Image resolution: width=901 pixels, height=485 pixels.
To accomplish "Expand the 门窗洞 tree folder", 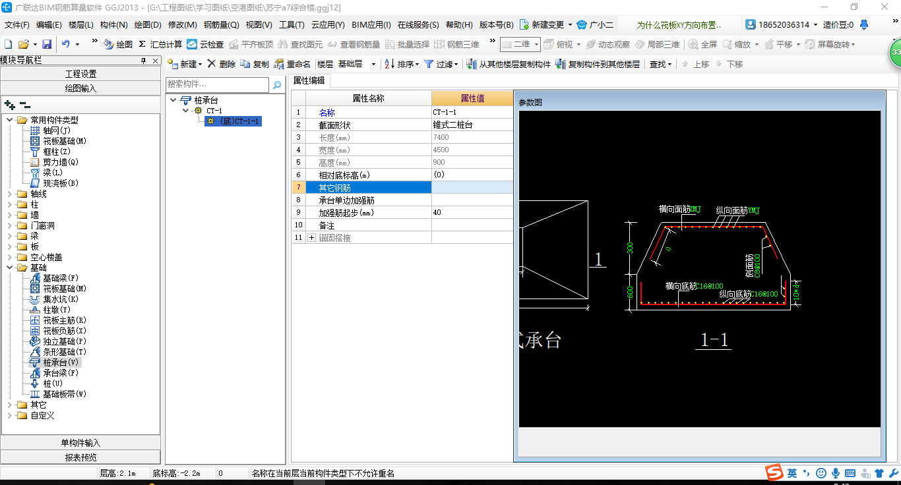I will pyautogui.click(x=10, y=225).
